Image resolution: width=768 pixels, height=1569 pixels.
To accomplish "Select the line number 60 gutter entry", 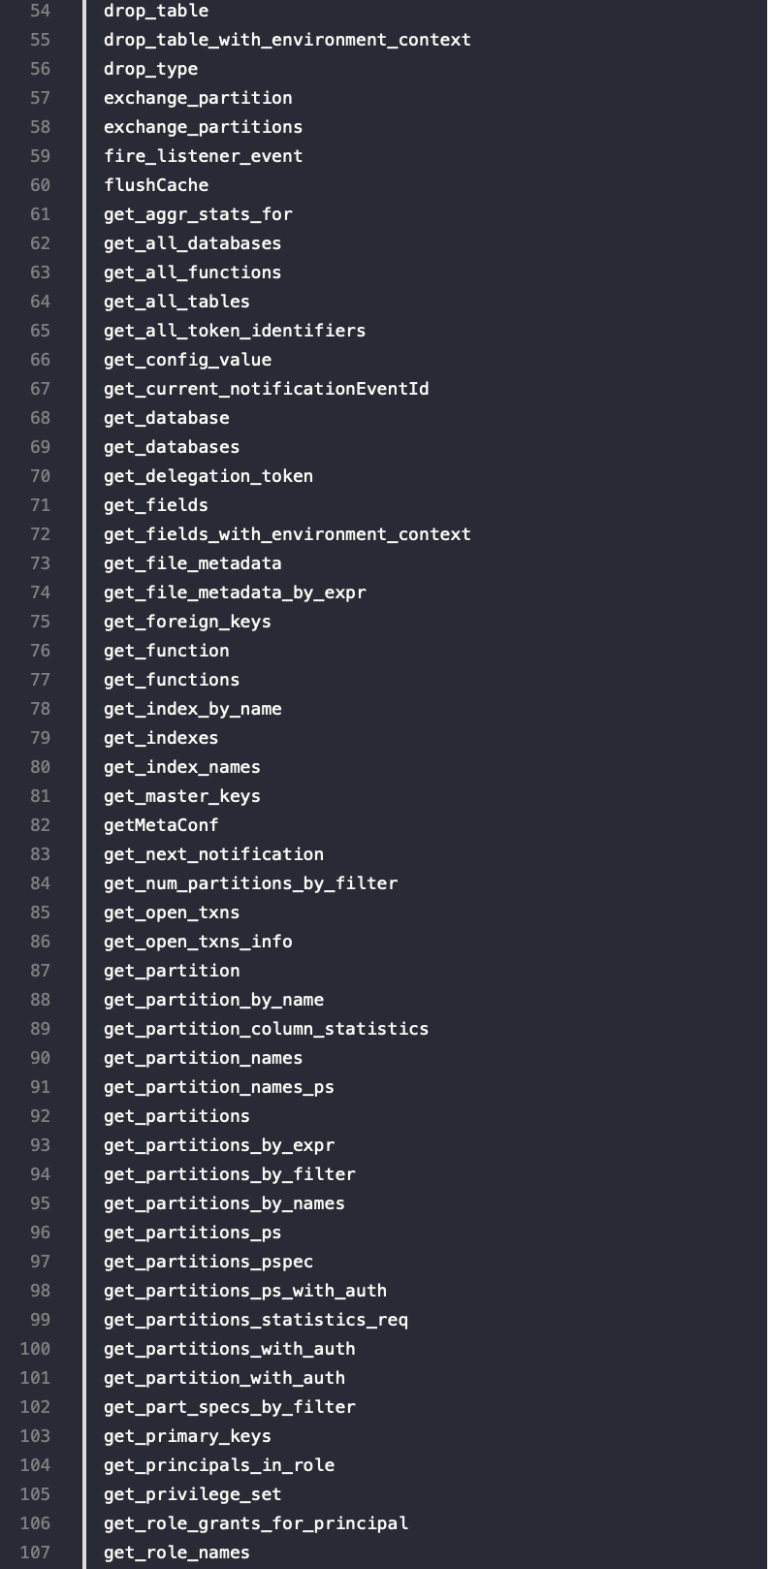I will (x=40, y=185).
